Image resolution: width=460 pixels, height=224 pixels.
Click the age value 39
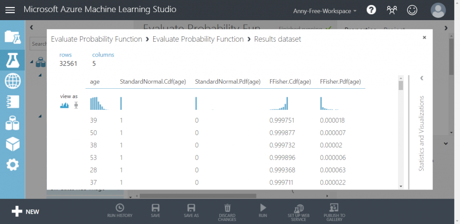coord(93,121)
